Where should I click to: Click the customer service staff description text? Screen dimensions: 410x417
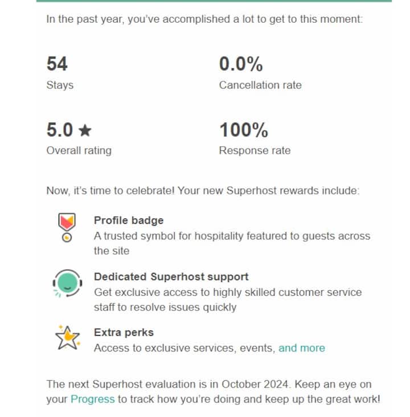[228, 300]
